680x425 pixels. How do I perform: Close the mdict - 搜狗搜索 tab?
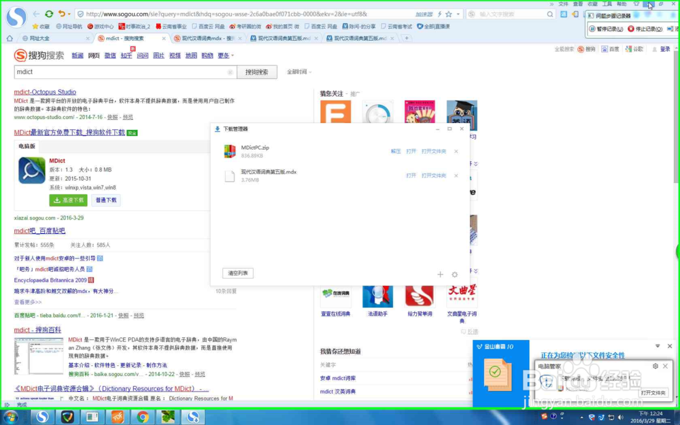click(x=163, y=38)
